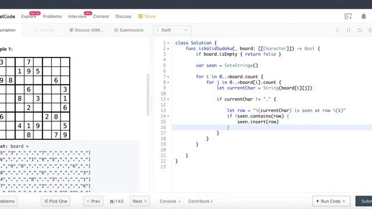Collapse code fold arrow on line 14

point(168,116)
